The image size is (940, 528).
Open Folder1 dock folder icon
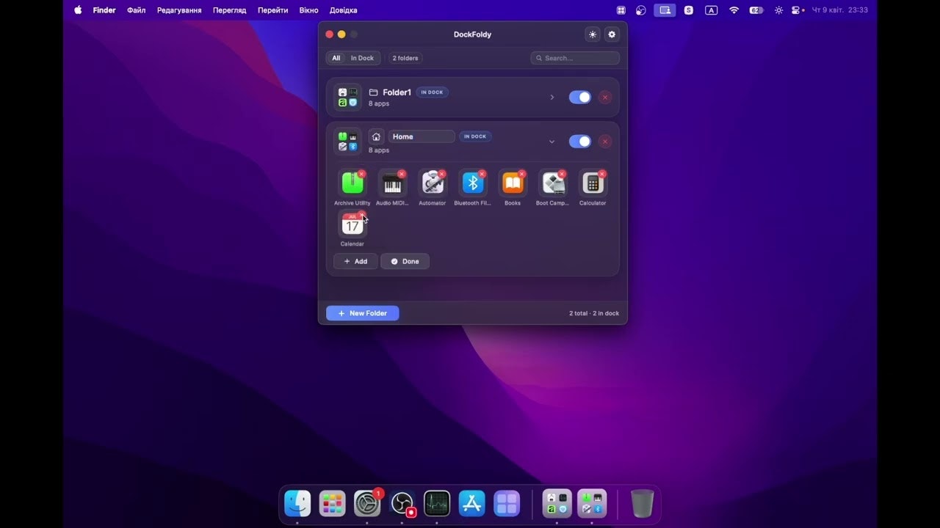(557, 504)
